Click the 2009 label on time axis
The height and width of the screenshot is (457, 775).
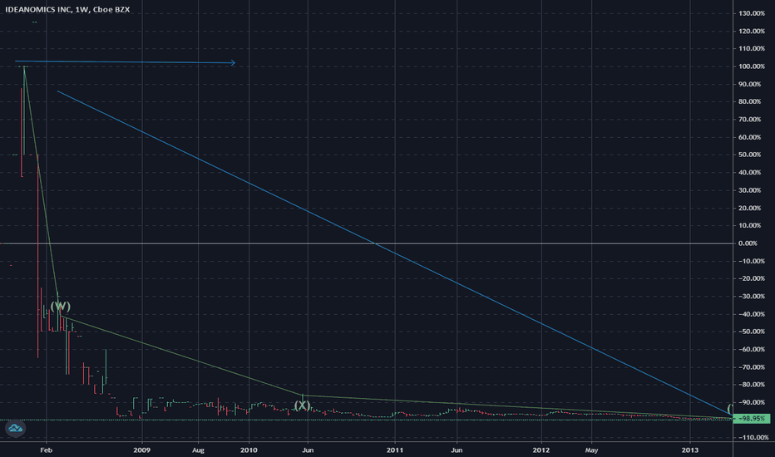click(x=142, y=450)
